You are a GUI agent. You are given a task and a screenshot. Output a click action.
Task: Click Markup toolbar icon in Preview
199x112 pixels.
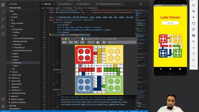(x=104, y=42)
